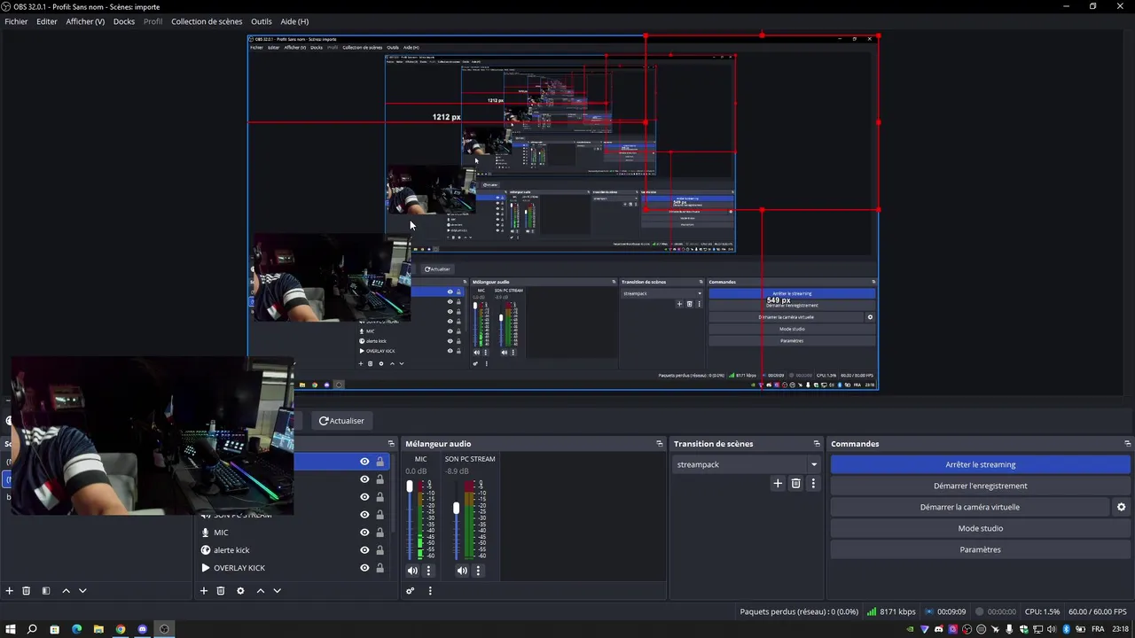Unlock the MIC source padlock
The width and height of the screenshot is (1135, 638).
tap(380, 533)
